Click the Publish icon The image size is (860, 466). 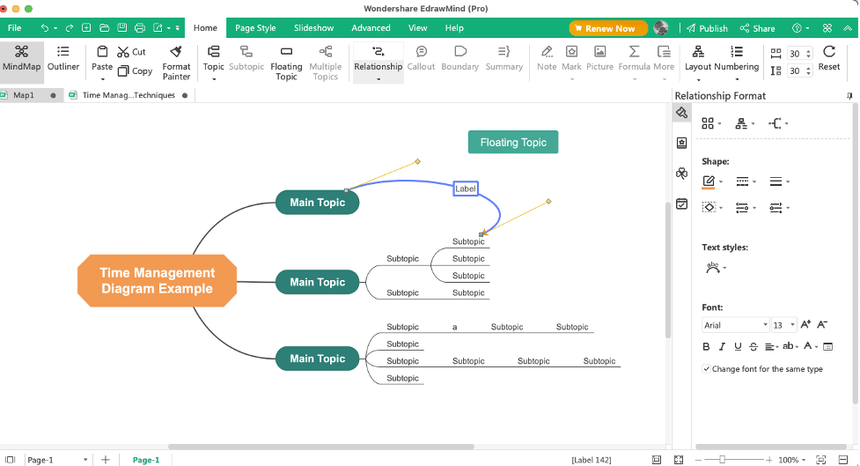691,28
